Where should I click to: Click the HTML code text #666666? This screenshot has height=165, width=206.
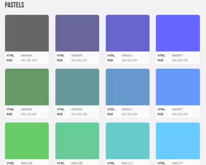(x=26, y=55)
